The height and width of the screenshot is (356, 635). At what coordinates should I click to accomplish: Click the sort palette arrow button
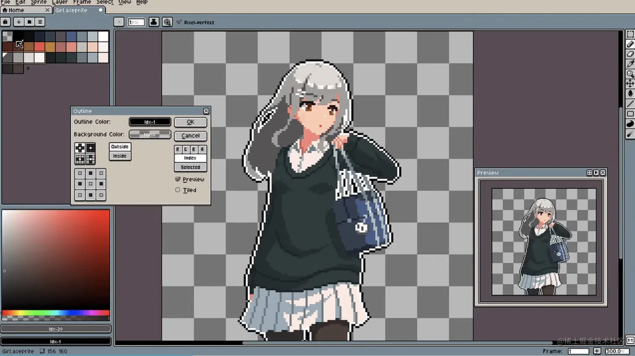coord(18,22)
